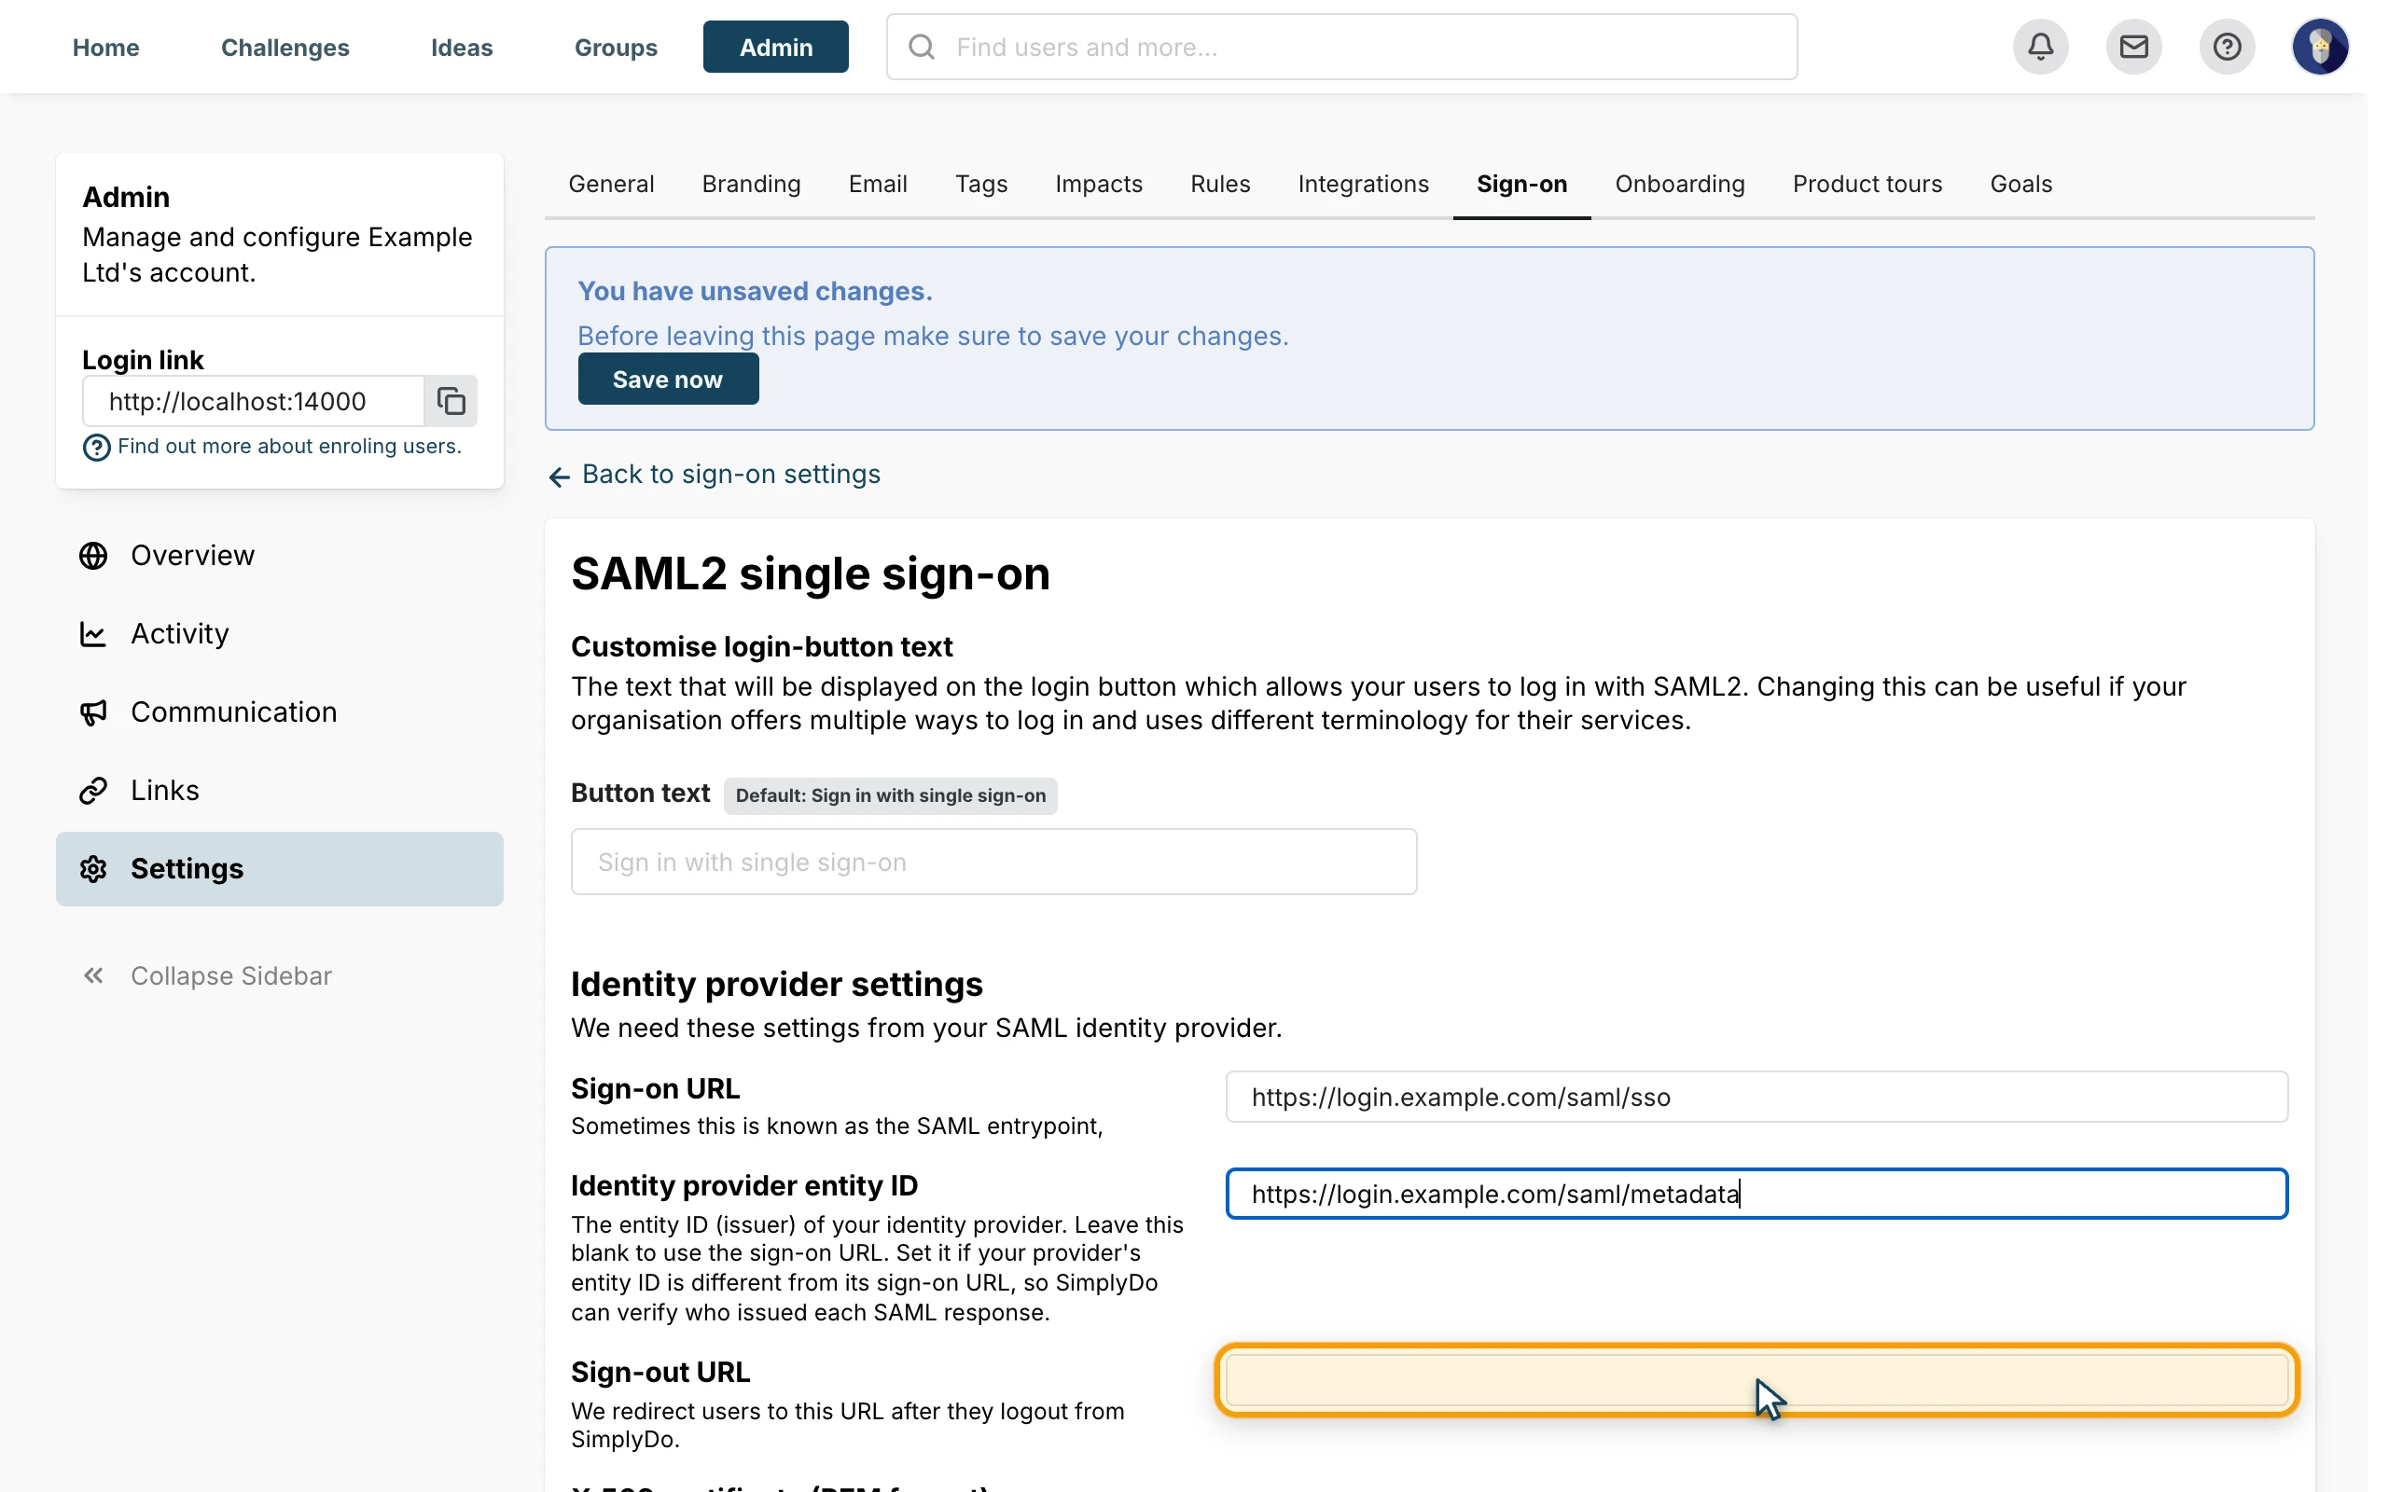The width and height of the screenshot is (2388, 1492).
Task: Switch to the Onboarding tab
Action: coord(1679,185)
